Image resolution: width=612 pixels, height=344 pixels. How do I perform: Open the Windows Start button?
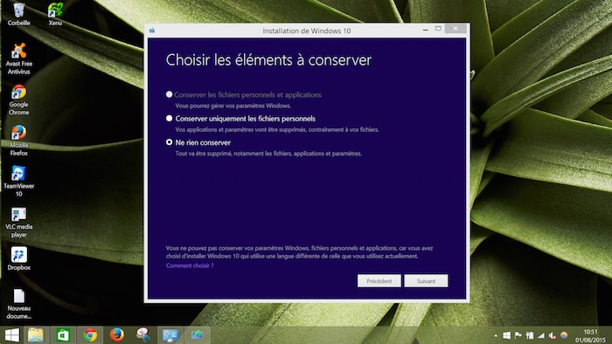(11, 335)
